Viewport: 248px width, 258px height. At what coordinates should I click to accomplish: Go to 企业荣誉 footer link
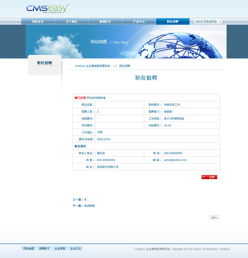point(60,248)
